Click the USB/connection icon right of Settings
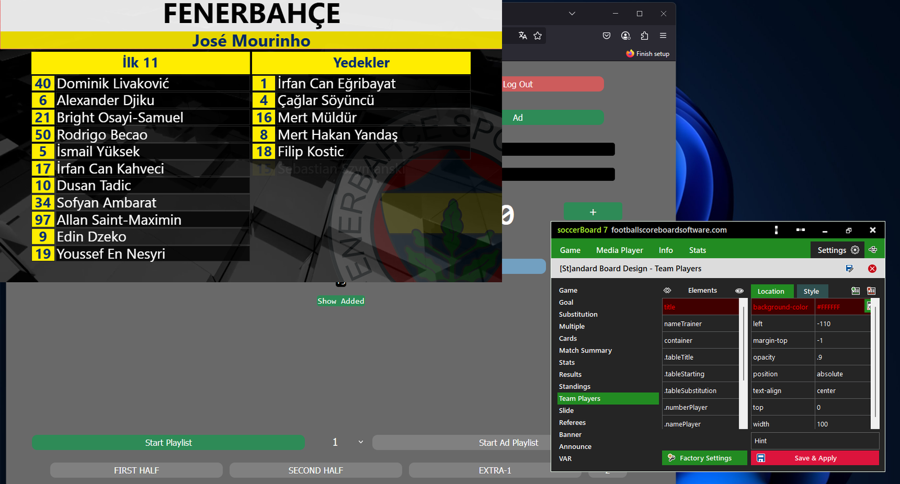The width and height of the screenshot is (900, 484). (x=873, y=250)
